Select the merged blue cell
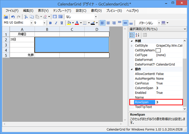 72,45
